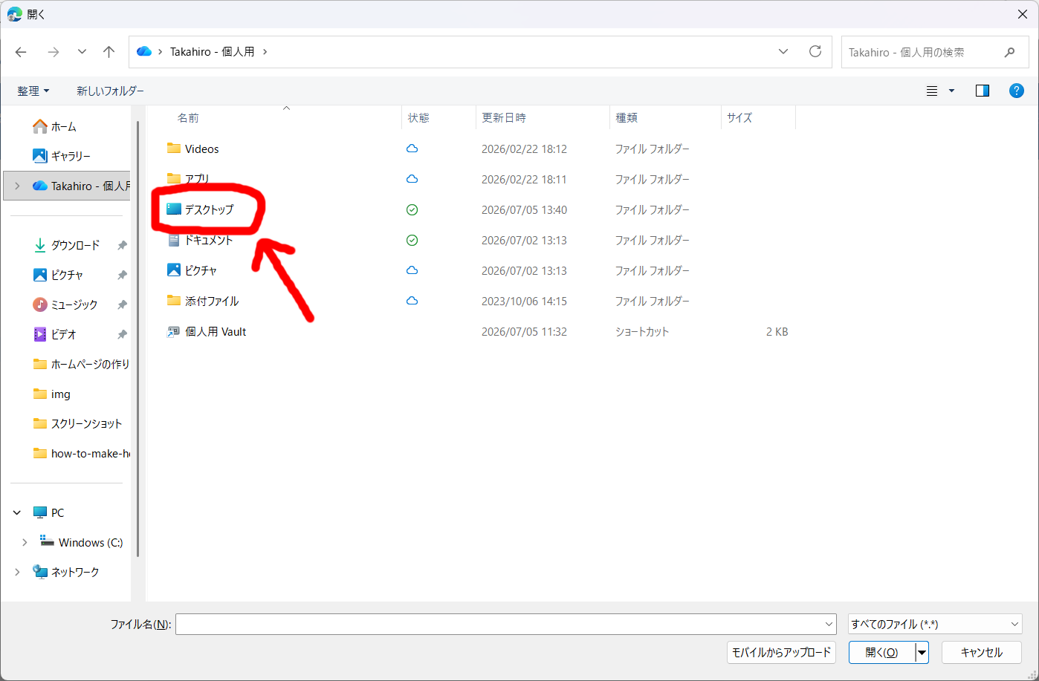Image resolution: width=1039 pixels, height=681 pixels.
Task: Focus the ファイル名 input field
Action: [x=505, y=624]
